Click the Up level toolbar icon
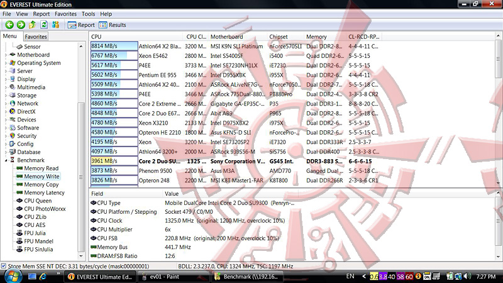 click(x=33, y=25)
